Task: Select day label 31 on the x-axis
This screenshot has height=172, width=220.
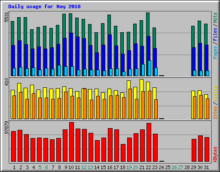Action: tap(206, 167)
